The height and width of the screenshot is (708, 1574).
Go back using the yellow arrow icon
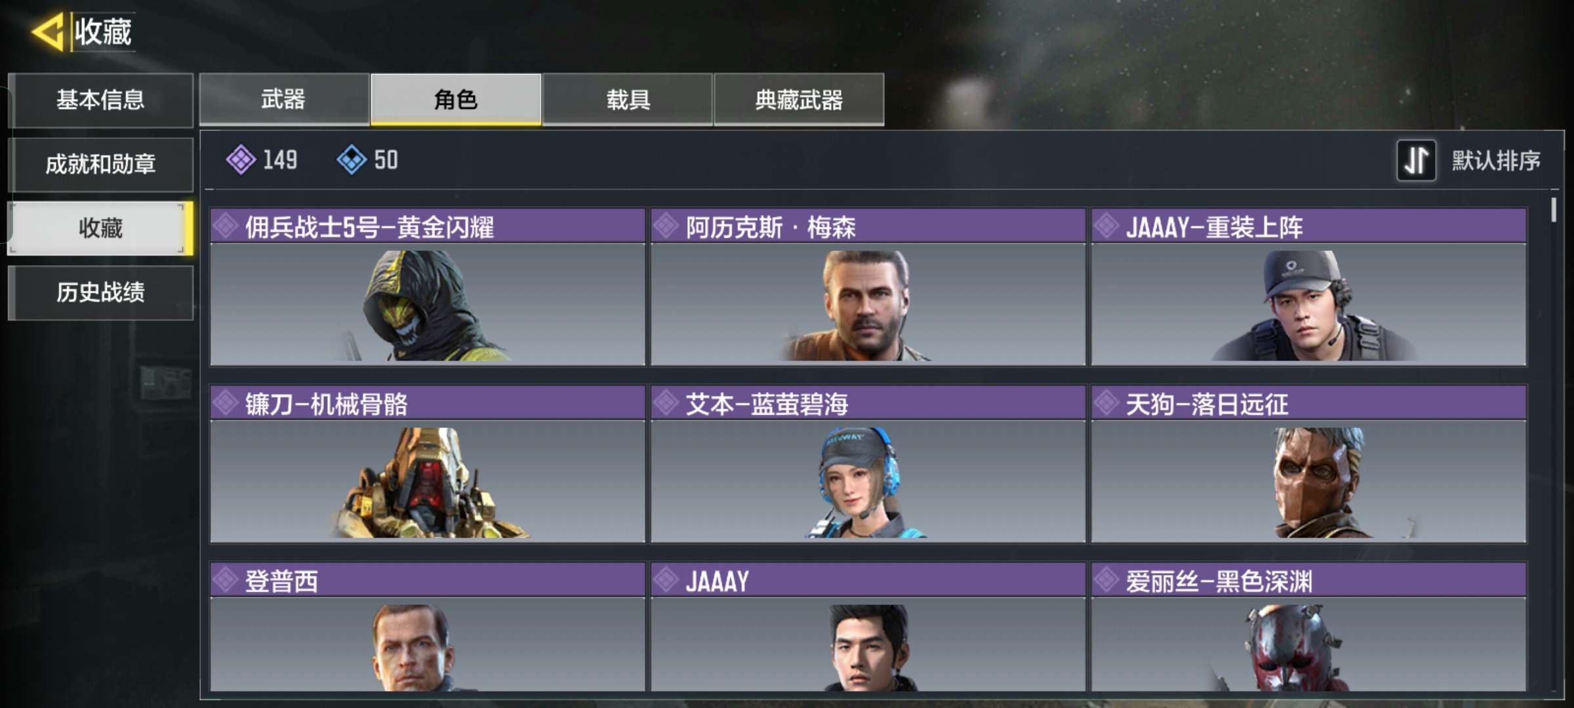pyautogui.click(x=48, y=31)
